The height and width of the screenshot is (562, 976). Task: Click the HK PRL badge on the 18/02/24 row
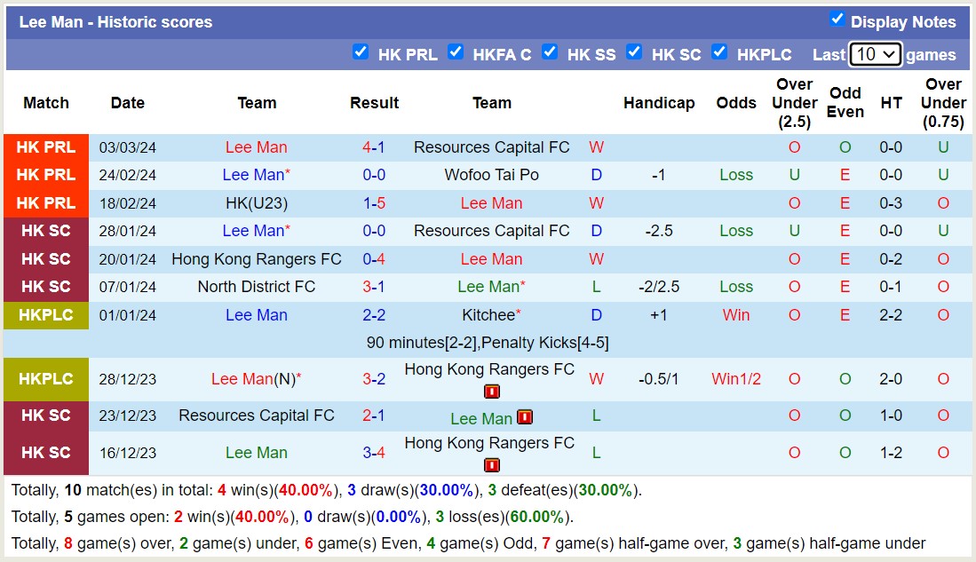point(45,203)
